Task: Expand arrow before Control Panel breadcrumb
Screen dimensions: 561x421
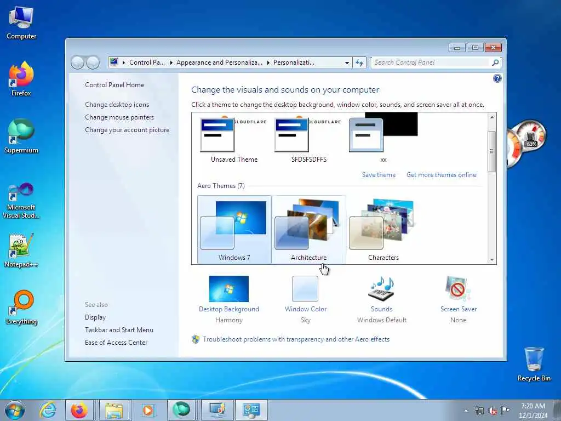Action: pos(124,62)
